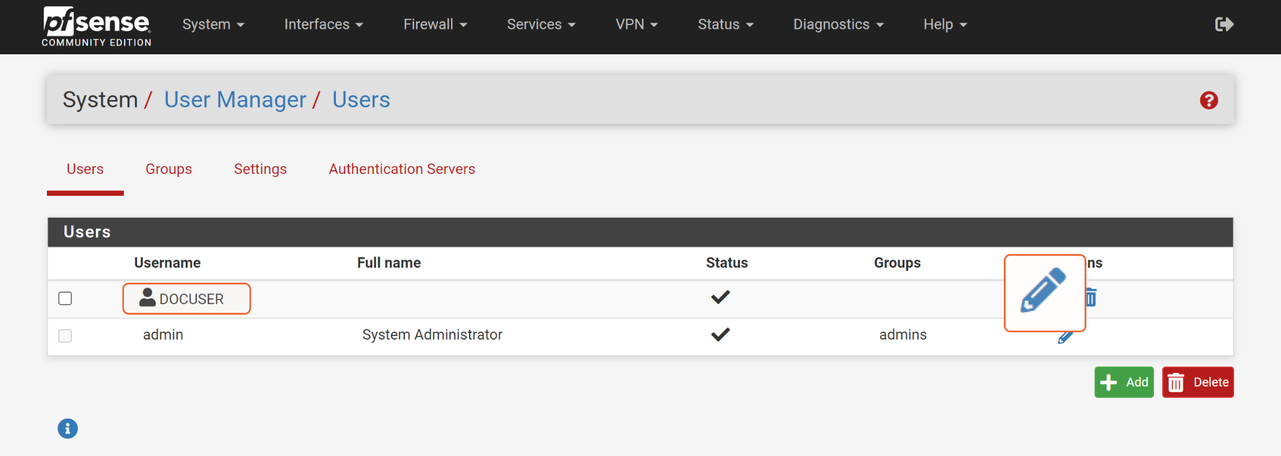This screenshot has width=1281, height=456.
Task: Click the logout icon in the top bar
Action: point(1223,24)
